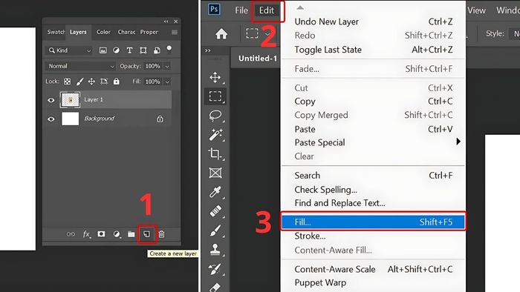
Task: Delete layer using the trash icon
Action: click(161, 234)
